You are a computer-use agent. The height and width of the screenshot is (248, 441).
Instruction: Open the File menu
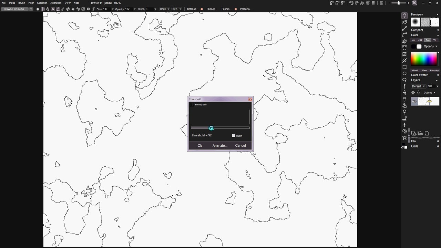coord(4,3)
